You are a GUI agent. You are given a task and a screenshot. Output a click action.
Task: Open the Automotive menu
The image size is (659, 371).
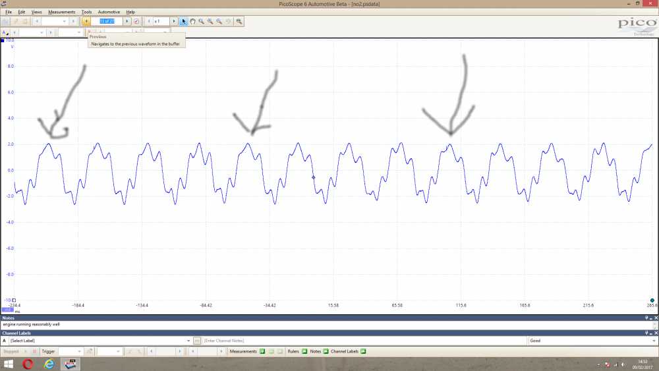(x=109, y=12)
